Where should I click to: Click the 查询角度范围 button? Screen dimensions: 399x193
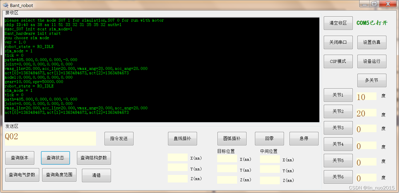[59, 175]
